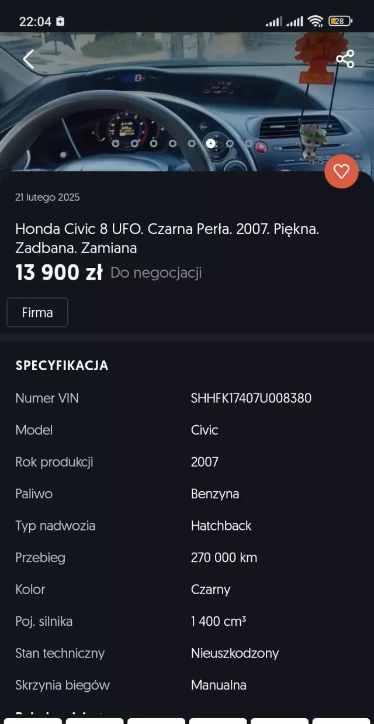374x724 pixels.
Task: Tap the Honda Civic 8 UFO title
Action: coord(167,238)
